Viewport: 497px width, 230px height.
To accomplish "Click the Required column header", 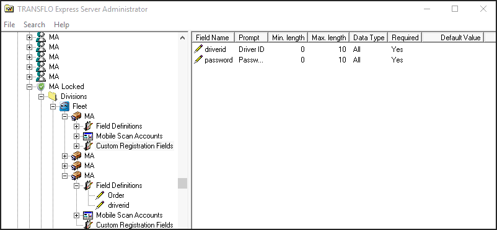I will 405,37.
